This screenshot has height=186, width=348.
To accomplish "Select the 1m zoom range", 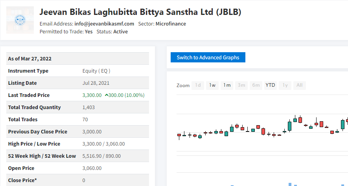I will coord(227,85).
